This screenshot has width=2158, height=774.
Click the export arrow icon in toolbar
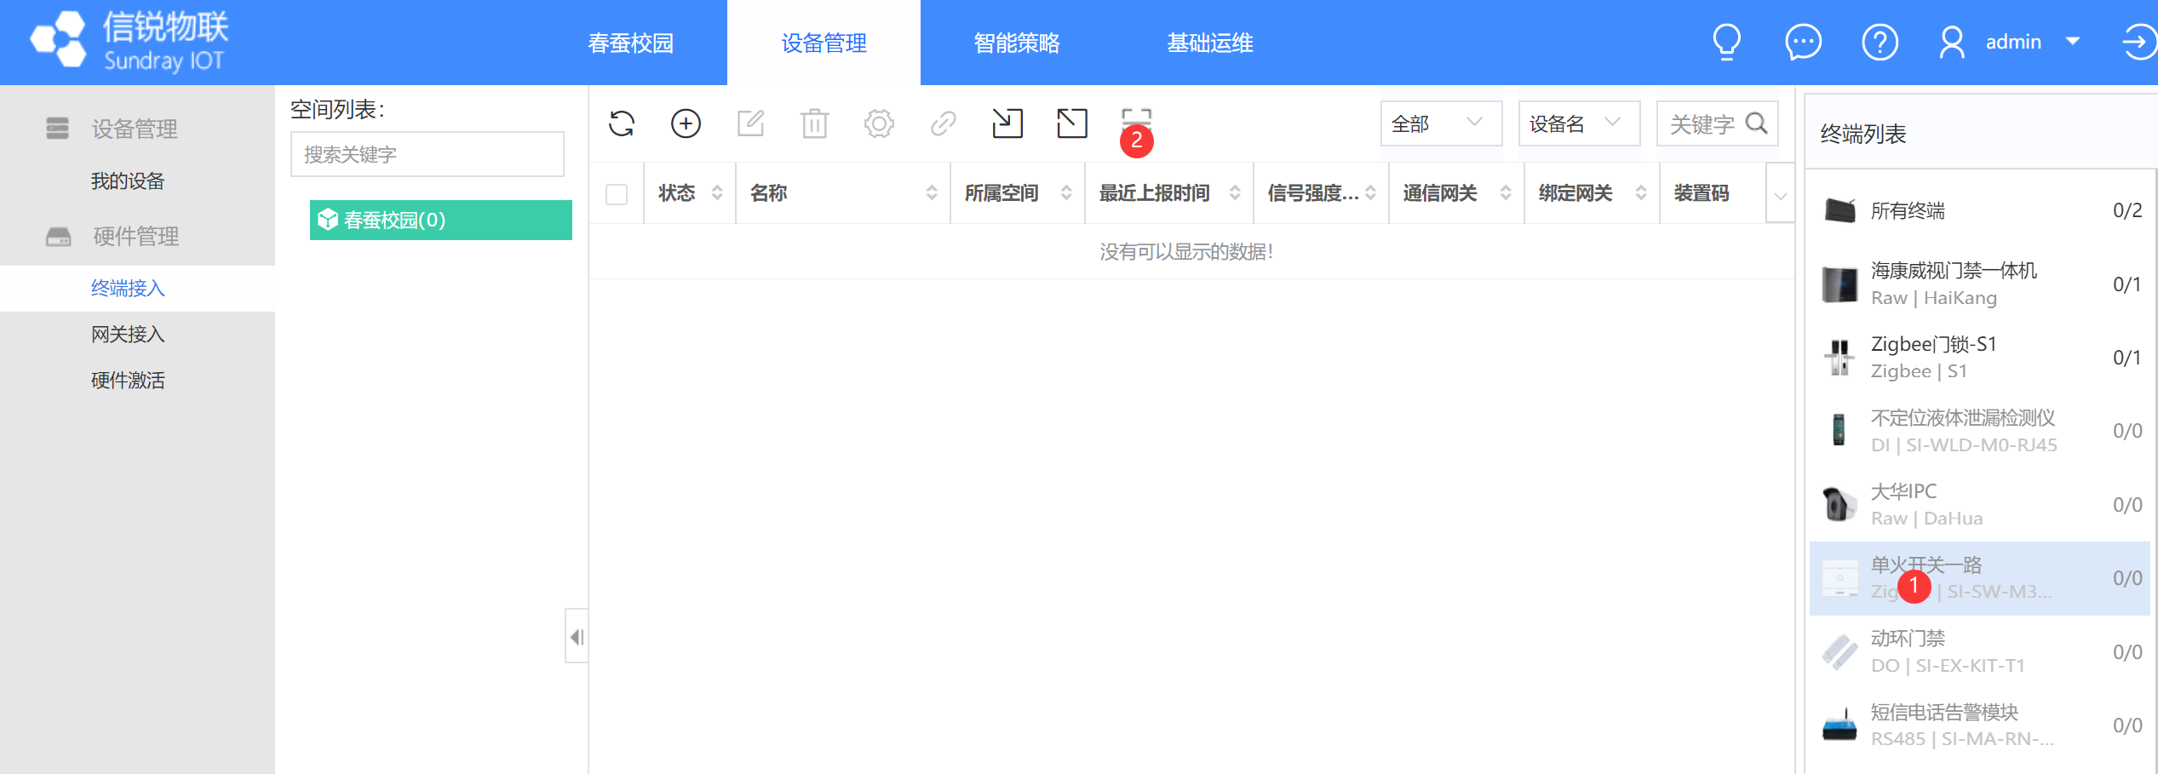(x=1071, y=123)
